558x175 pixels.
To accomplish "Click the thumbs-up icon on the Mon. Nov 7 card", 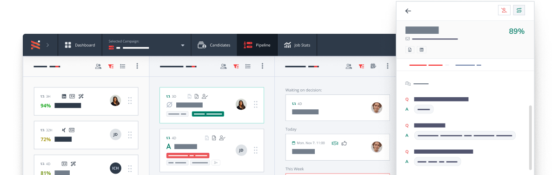I will point(345,143).
